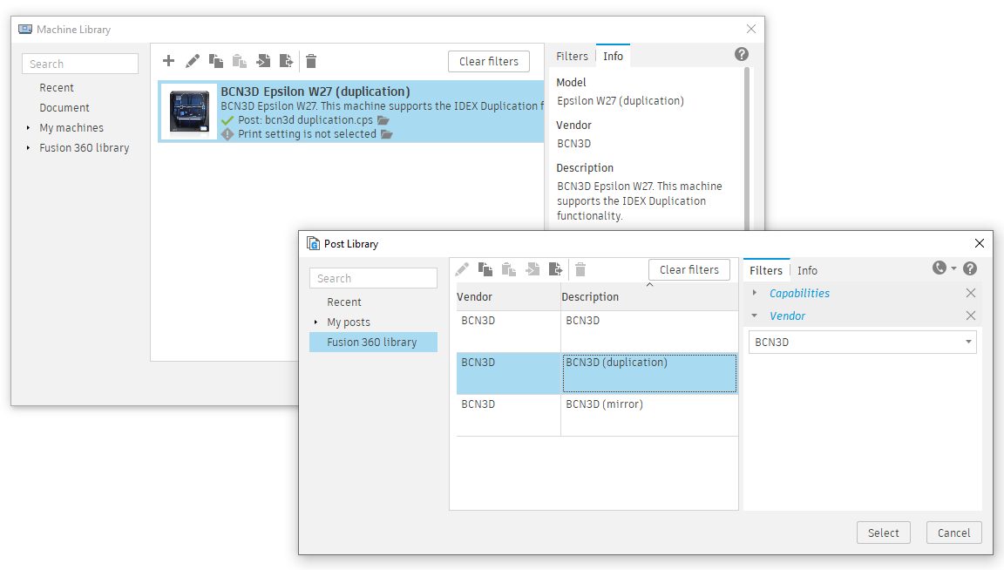Expand My posts in Post Library
The image size is (1004, 570).
(x=315, y=322)
